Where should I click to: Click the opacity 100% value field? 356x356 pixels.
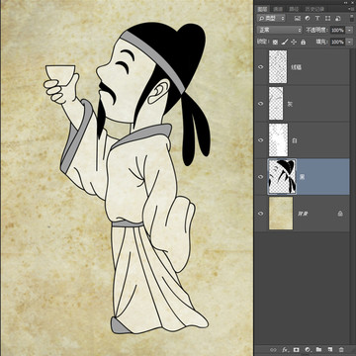click(337, 30)
